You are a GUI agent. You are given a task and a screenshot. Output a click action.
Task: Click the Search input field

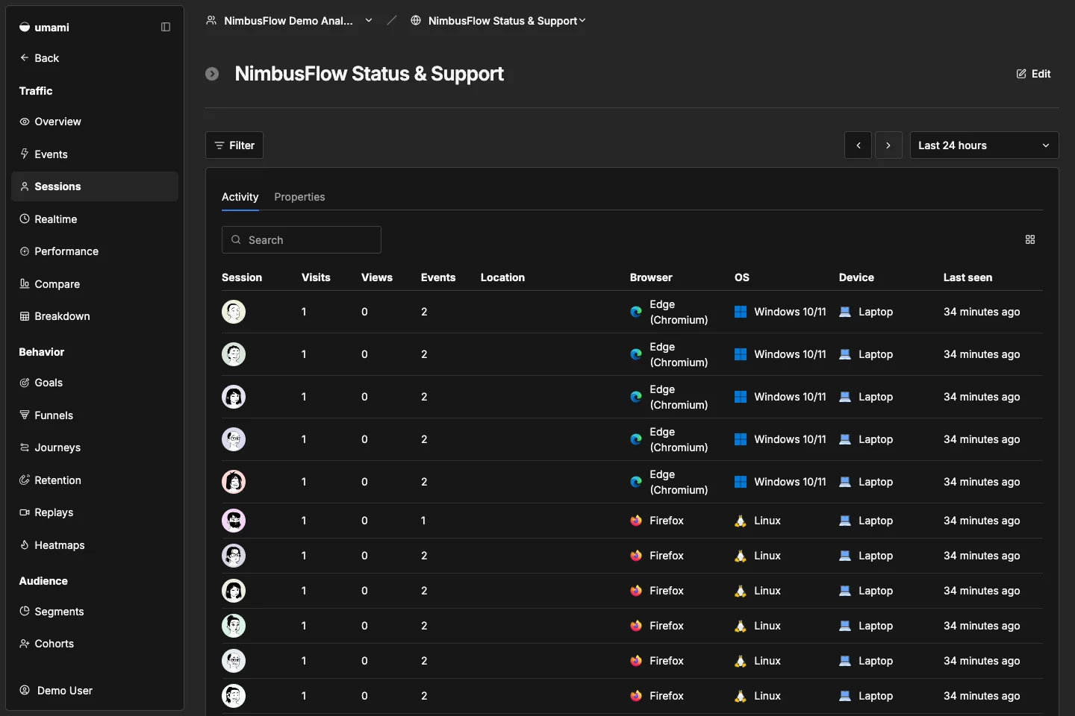pyautogui.click(x=302, y=240)
